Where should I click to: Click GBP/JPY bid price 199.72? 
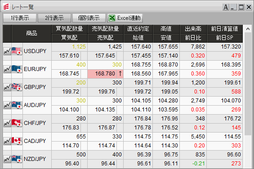tap(71, 92)
